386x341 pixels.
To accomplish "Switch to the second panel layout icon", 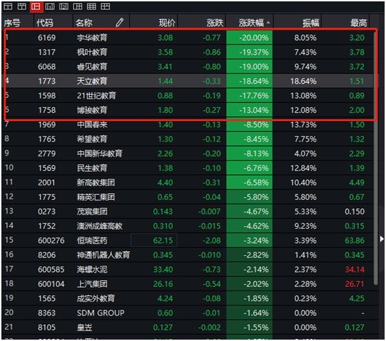I will pos(21,6).
